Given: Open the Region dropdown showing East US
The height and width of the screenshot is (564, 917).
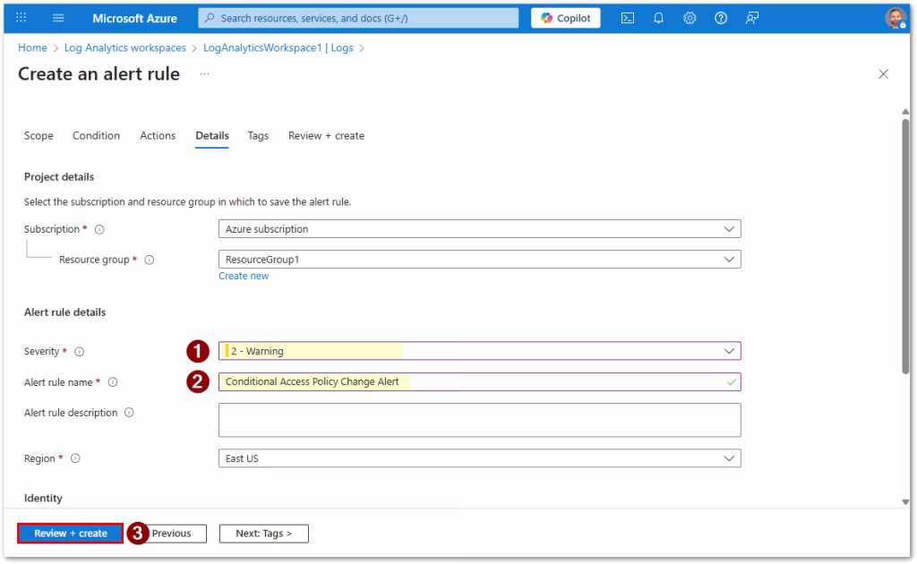Looking at the screenshot, I should tap(479, 458).
